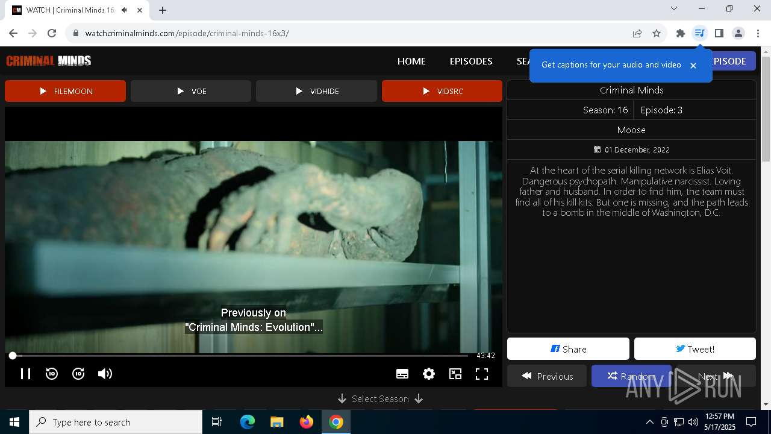Go to Next episode
The width and height of the screenshot is (771, 434).
tap(716, 376)
